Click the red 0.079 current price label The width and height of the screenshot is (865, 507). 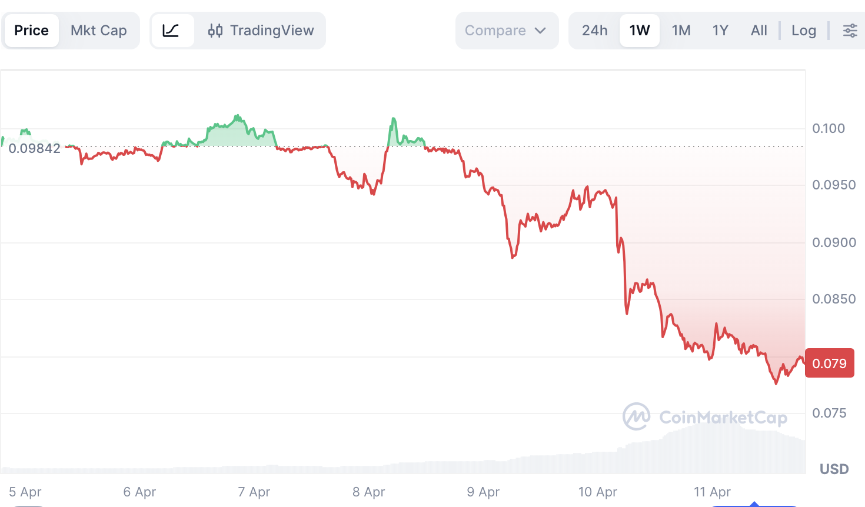(829, 363)
